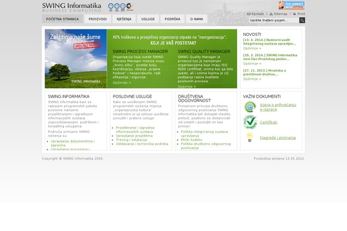347x231 pixels.
Task: Open the Sitemap link
Action: point(280,14)
